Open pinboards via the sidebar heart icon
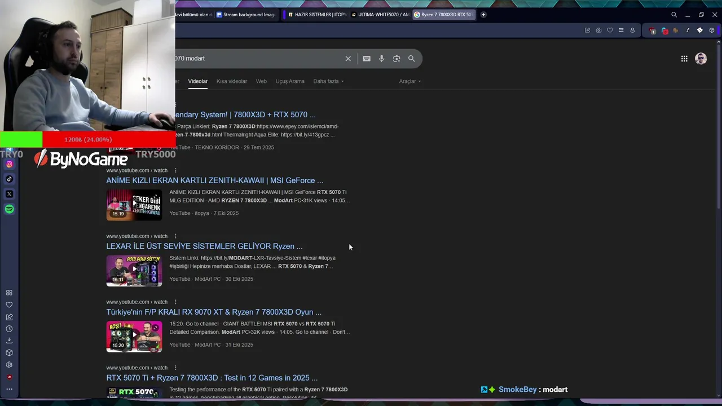This screenshot has height=406, width=722. [x=9, y=304]
